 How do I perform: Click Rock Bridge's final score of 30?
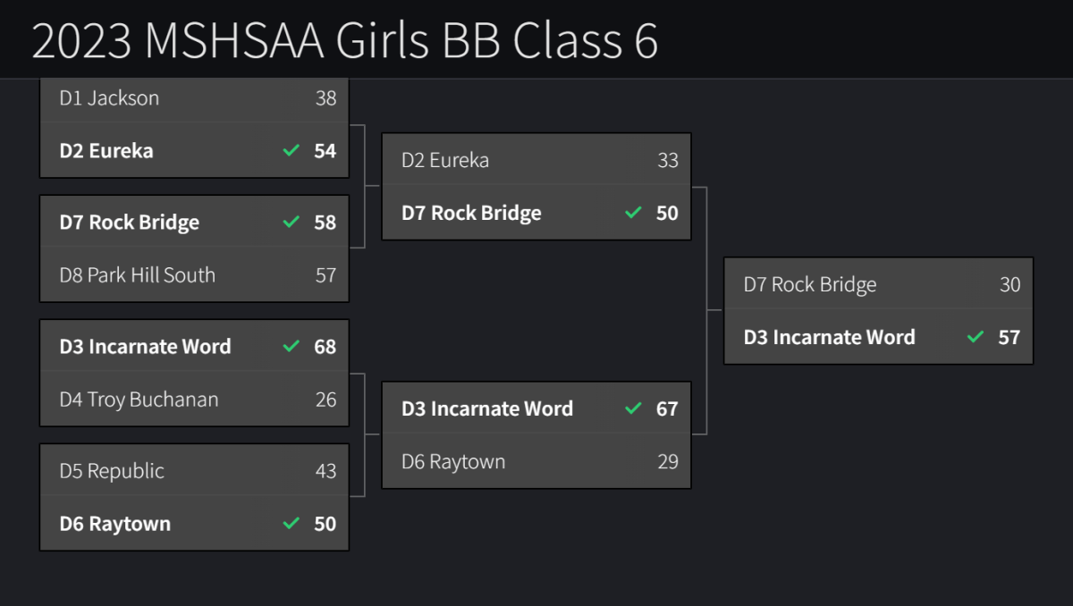coord(1010,285)
